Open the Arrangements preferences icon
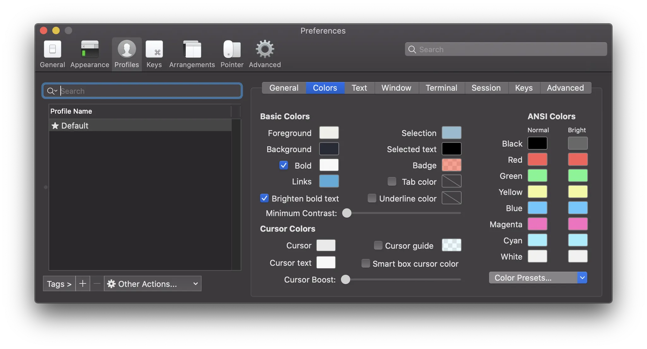The height and width of the screenshot is (349, 647). (x=192, y=50)
